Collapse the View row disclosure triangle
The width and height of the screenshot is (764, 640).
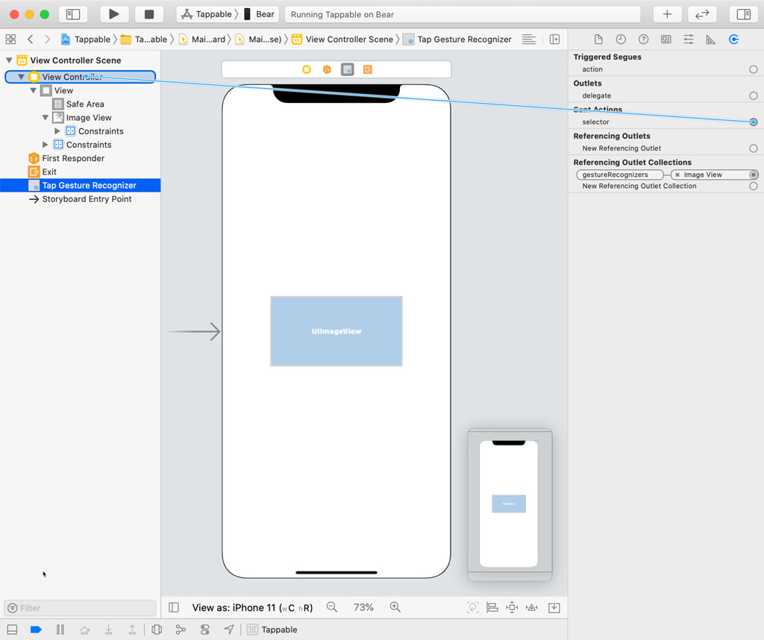pyautogui.click(x=33, y=90)
